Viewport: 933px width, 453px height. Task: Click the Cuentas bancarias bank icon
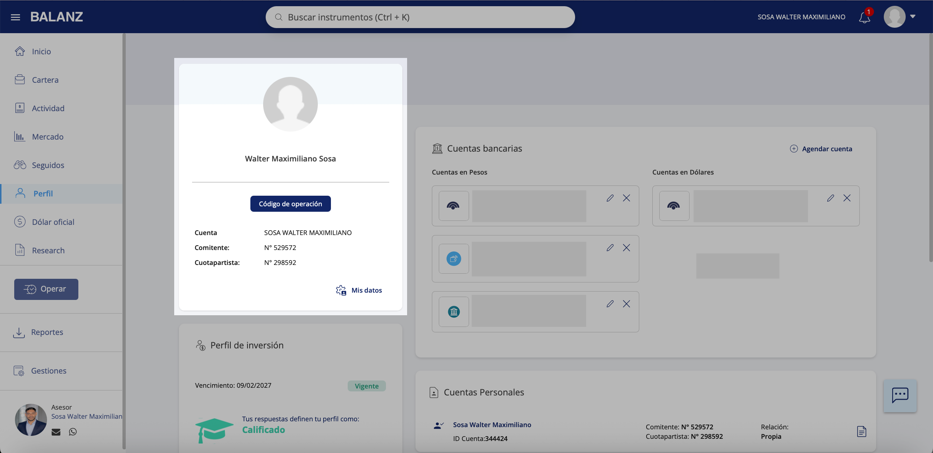click(x=437, y=148)
